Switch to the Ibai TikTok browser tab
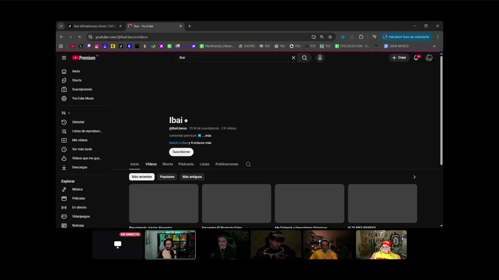Image resolution: width=499 pixels, height=280 pixels. [95, 26]
